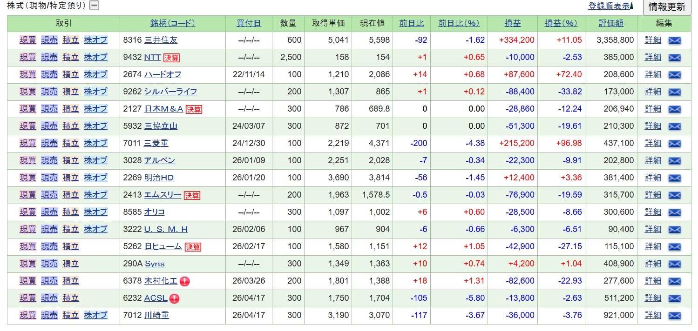Click the mail icon in 三井住友 row
Screen dimensions: 698x331
674,40
